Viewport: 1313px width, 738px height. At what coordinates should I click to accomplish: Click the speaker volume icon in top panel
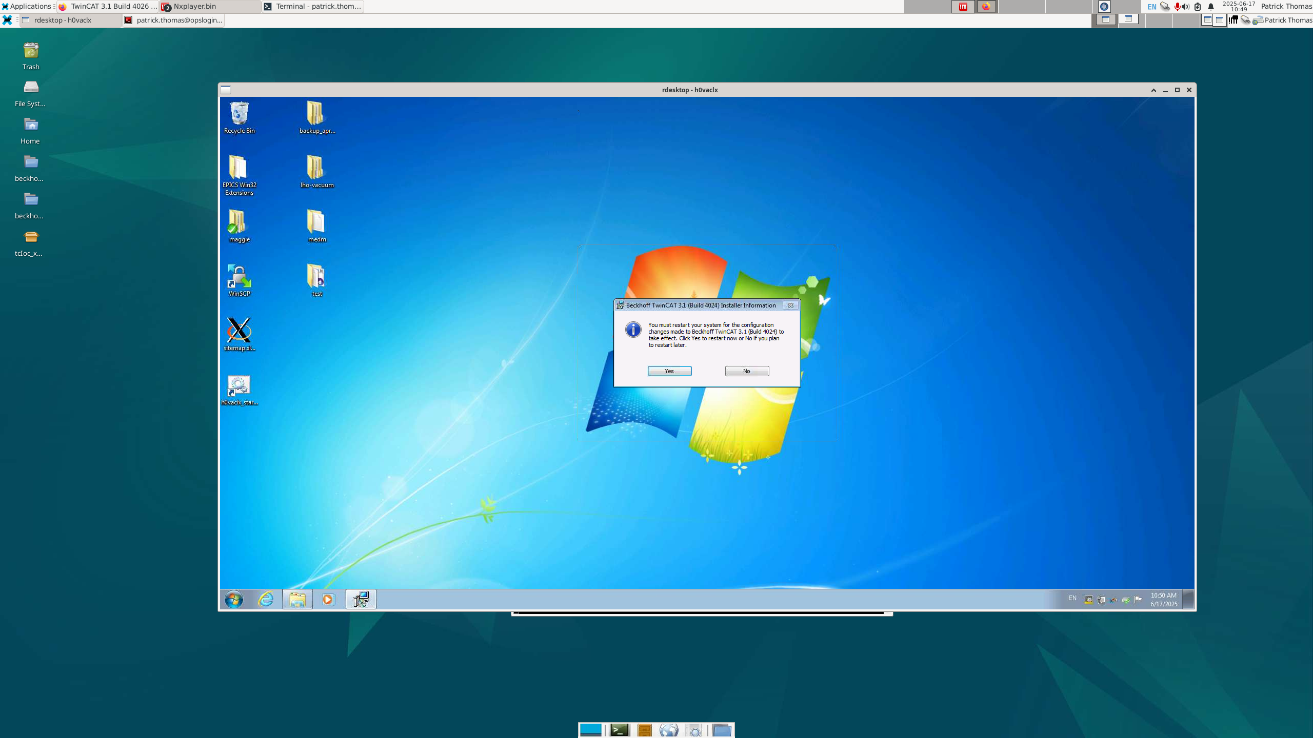click(x=1186, y=7)
